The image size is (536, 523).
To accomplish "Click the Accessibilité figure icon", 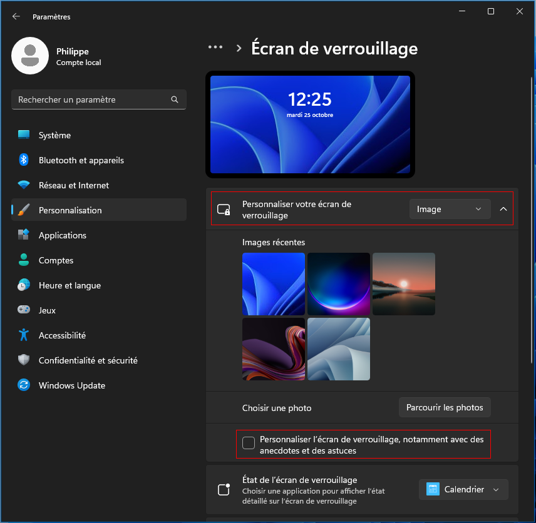I will point(24,335).
